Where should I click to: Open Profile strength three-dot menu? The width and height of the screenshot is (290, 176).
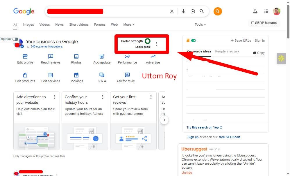pyautogui.click(x=156, y=44)
